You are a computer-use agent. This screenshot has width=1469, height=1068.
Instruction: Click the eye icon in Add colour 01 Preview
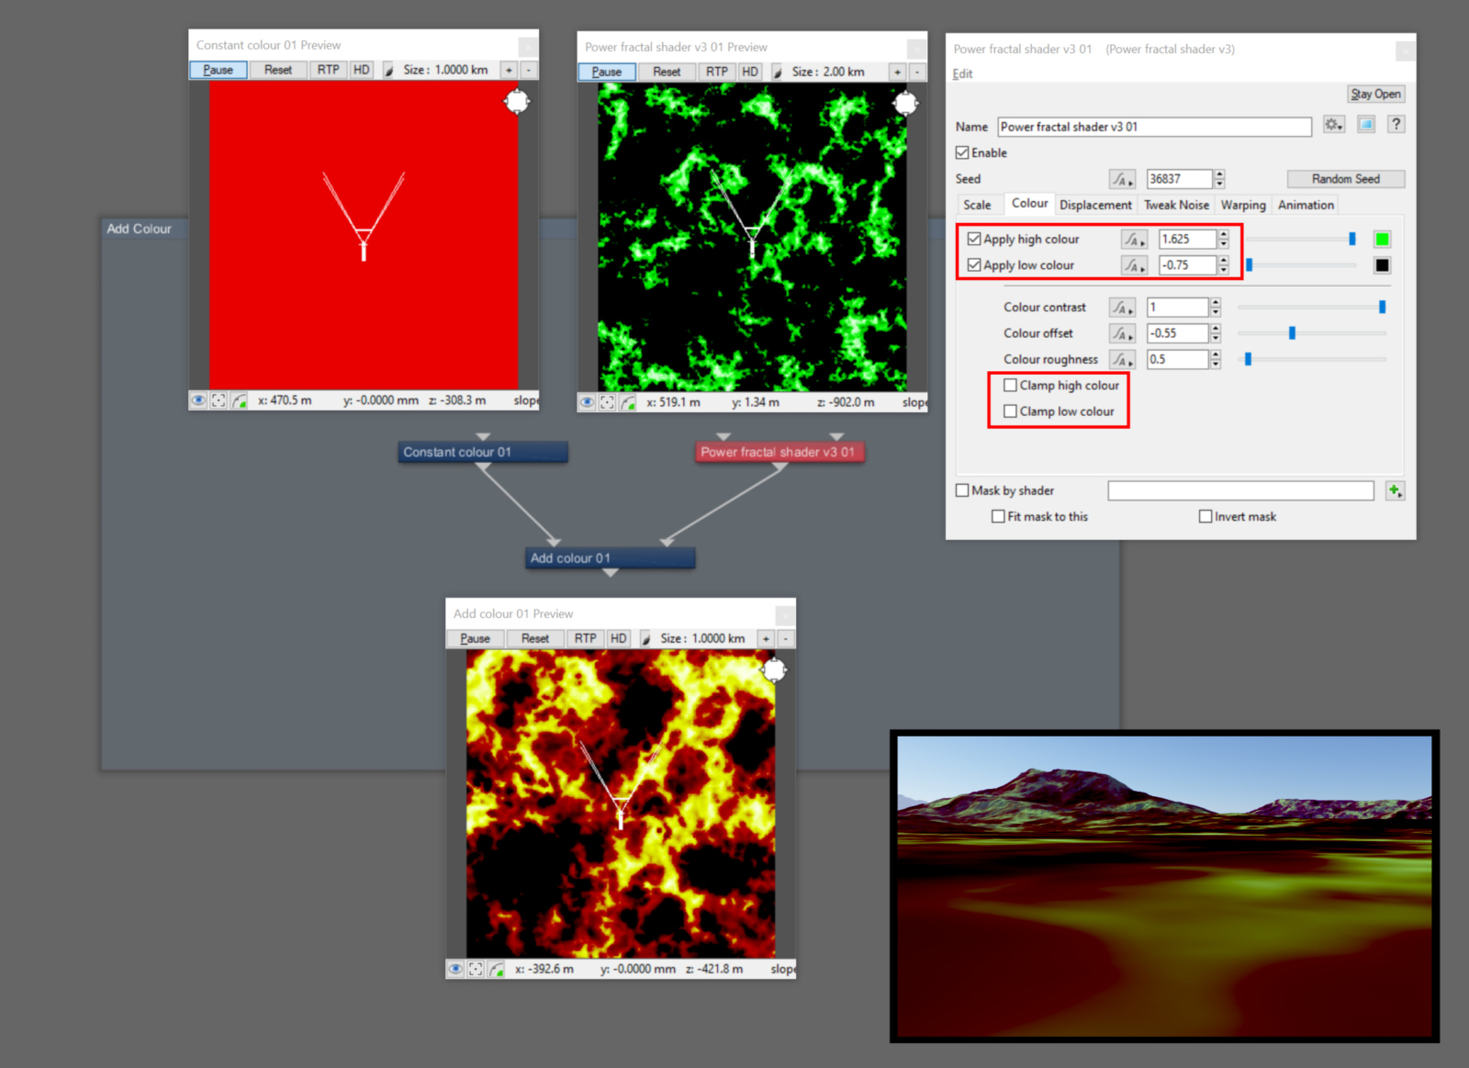tap(455, 969)
